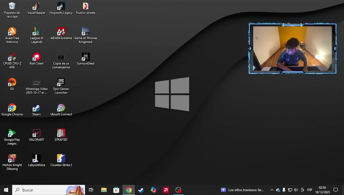
Task: Select the AIDA64 Extreme shortcut
Action: tap(61, 34)
